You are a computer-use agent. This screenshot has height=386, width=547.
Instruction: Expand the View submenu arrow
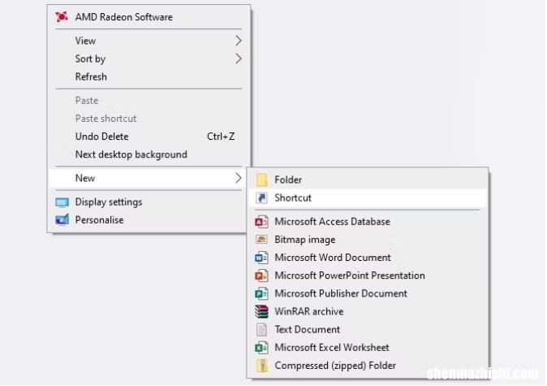[x=239, y=41]
